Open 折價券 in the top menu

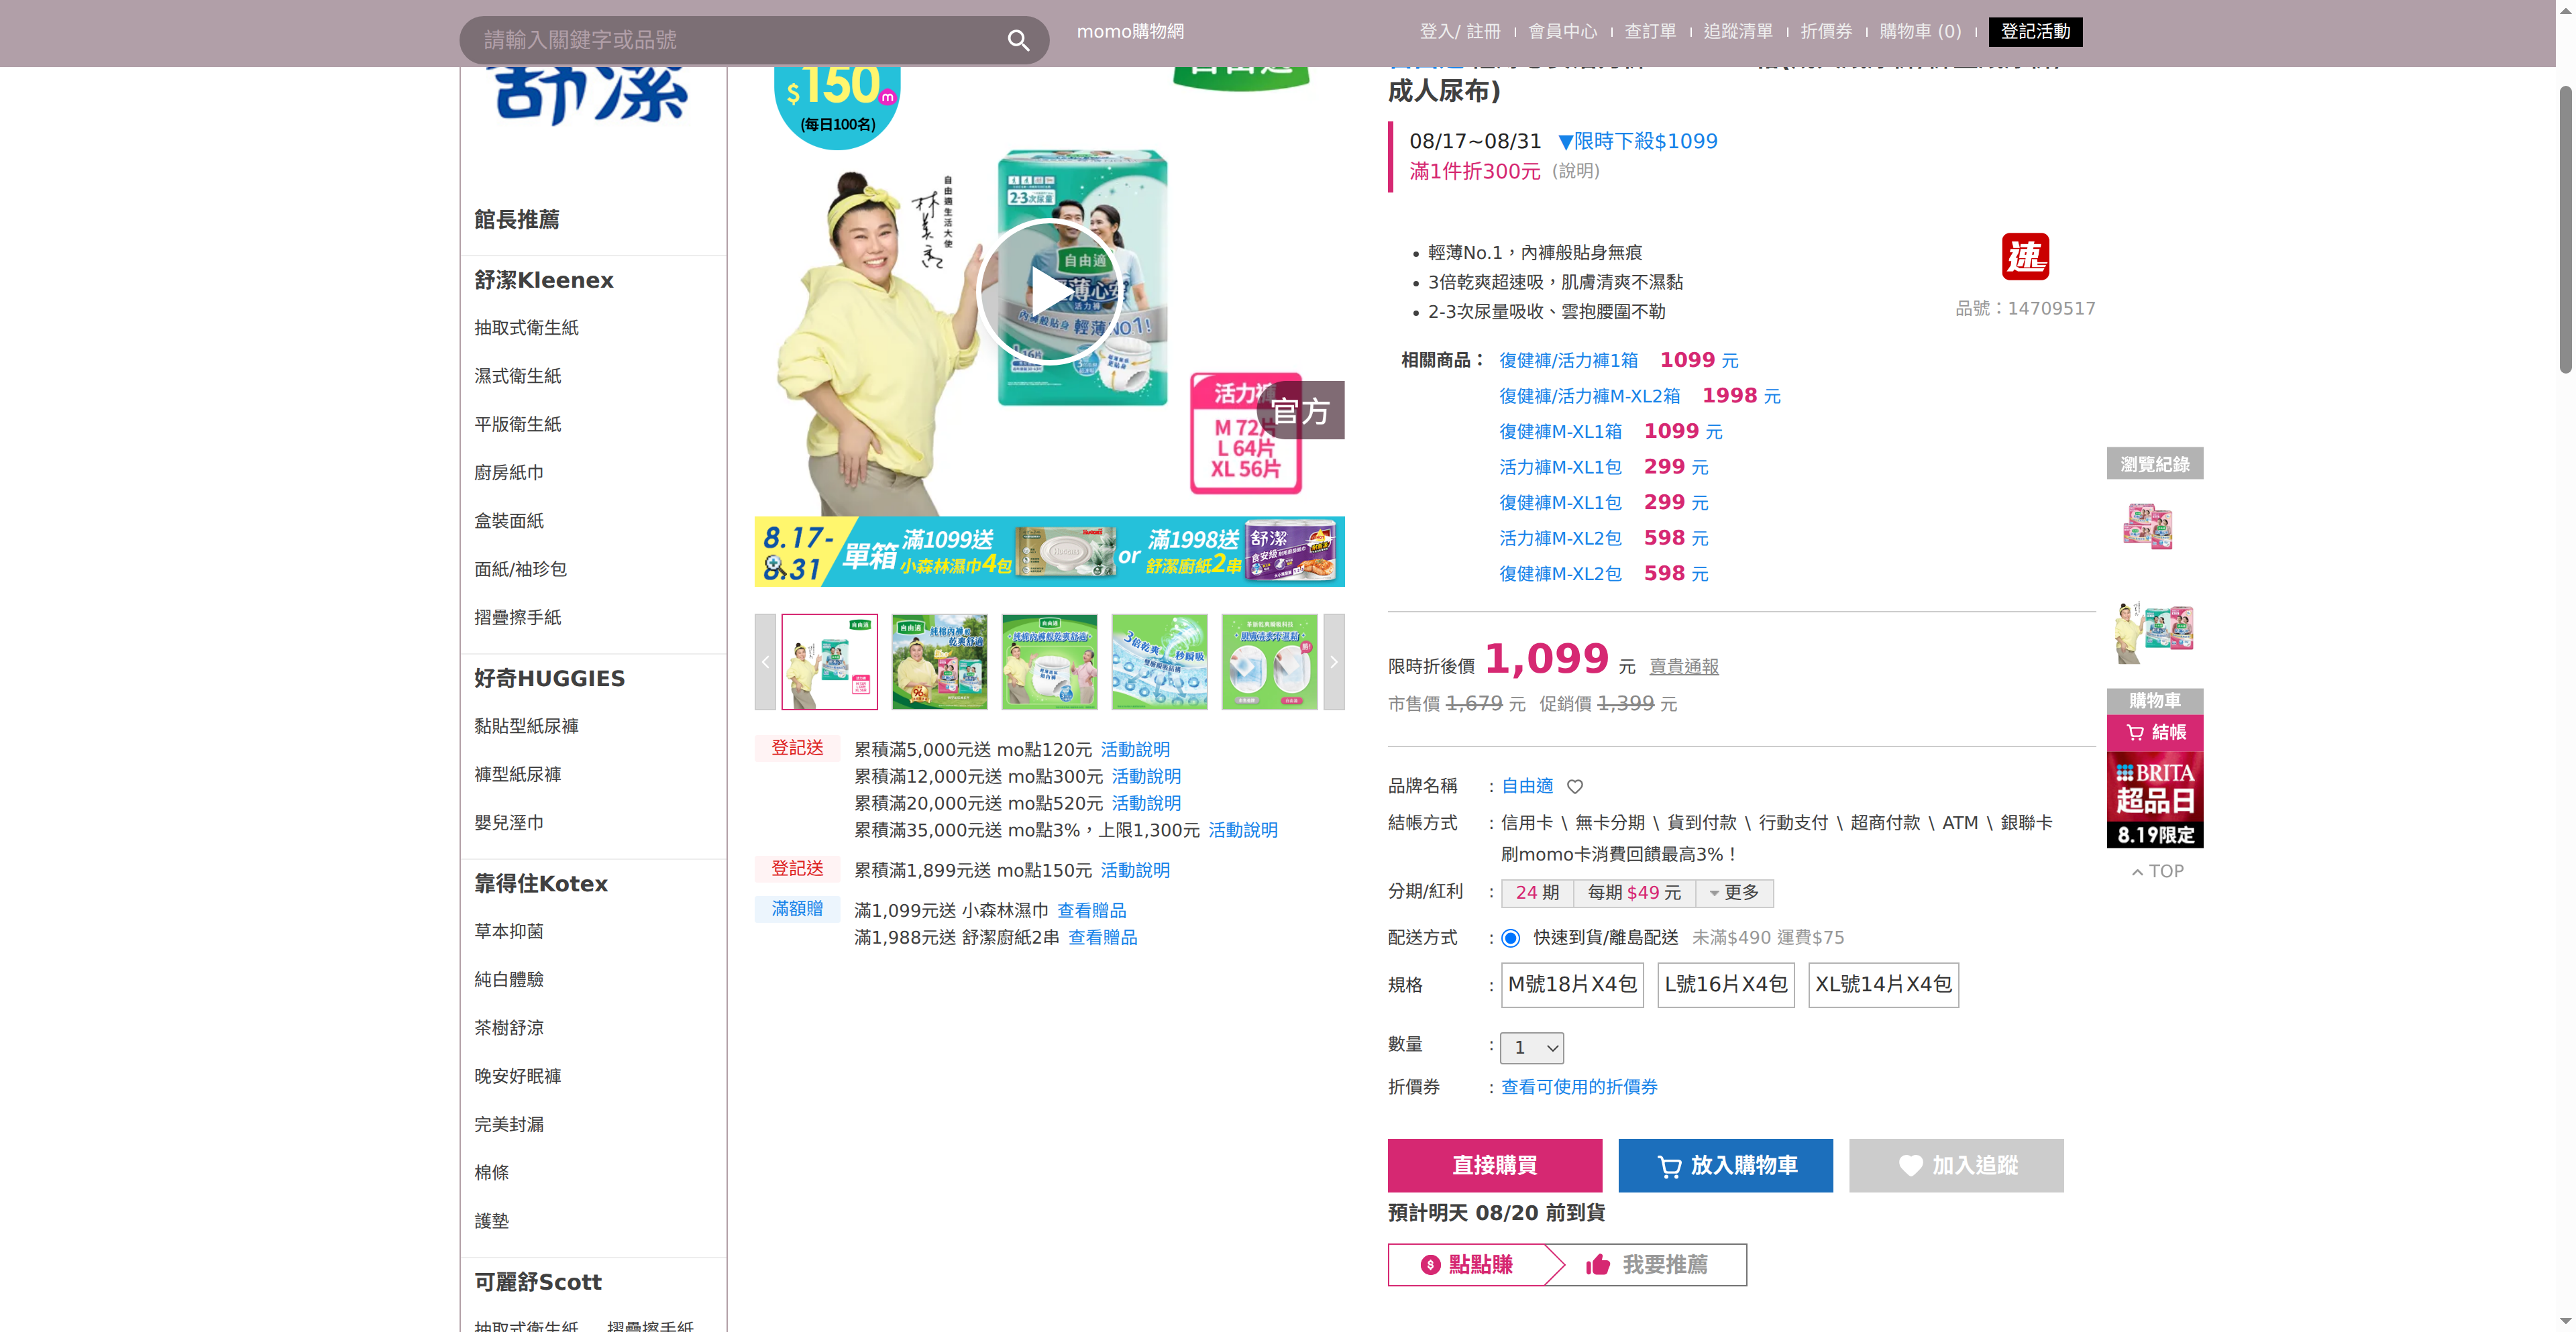pos(1826,32)
